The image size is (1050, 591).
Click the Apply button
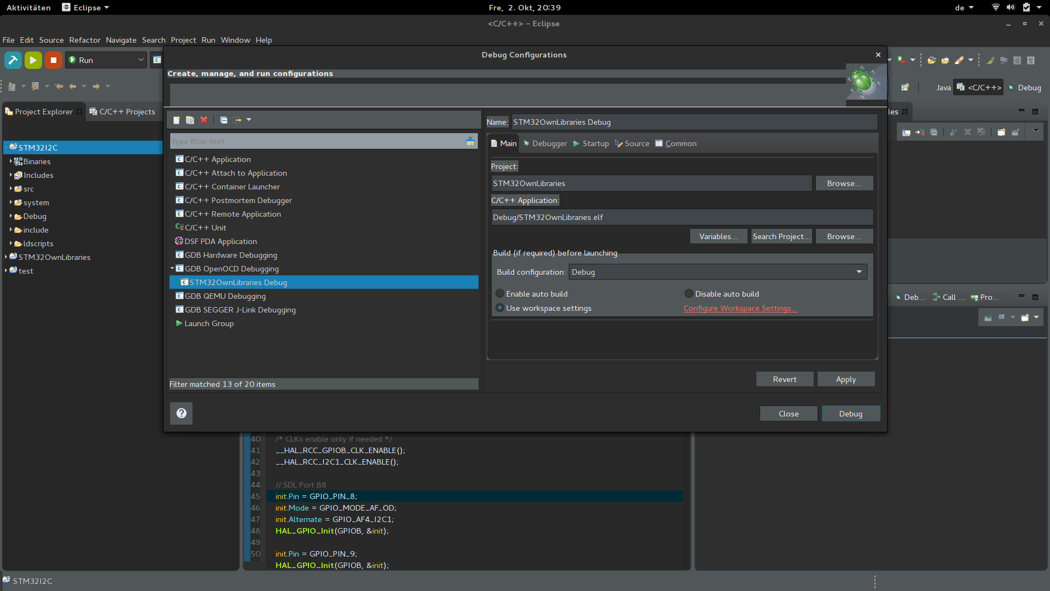pyautogui.click(x=845, y=379)
